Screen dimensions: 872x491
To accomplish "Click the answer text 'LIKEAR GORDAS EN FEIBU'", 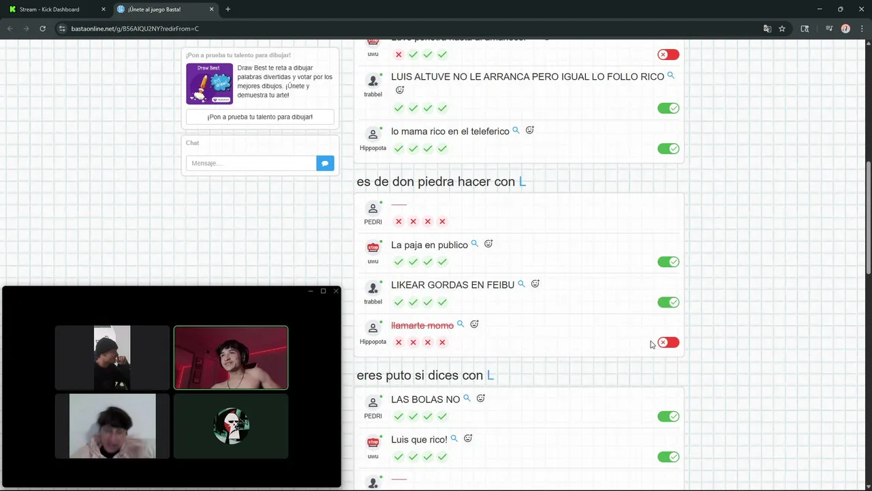I will tap(452, 285).
